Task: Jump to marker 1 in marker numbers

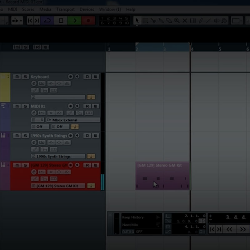Action: pos(102,18)
